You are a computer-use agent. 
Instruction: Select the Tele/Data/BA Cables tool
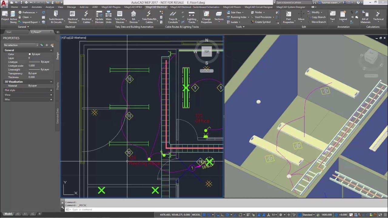click(149, 17)
